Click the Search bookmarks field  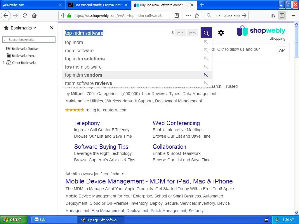click(x=29, y=39)
